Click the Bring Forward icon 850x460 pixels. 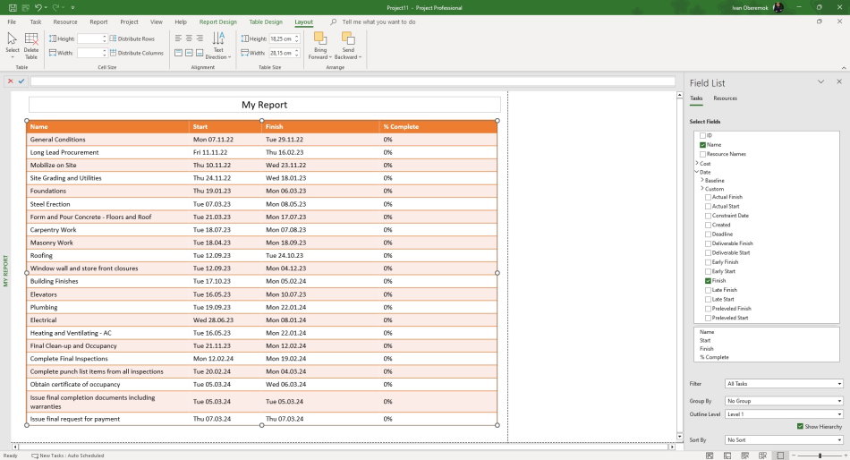pos(320,38)
